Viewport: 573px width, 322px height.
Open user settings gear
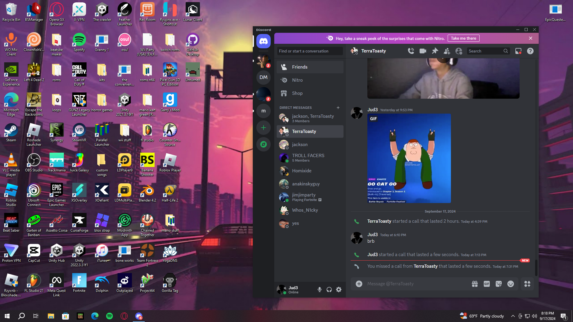339,290
